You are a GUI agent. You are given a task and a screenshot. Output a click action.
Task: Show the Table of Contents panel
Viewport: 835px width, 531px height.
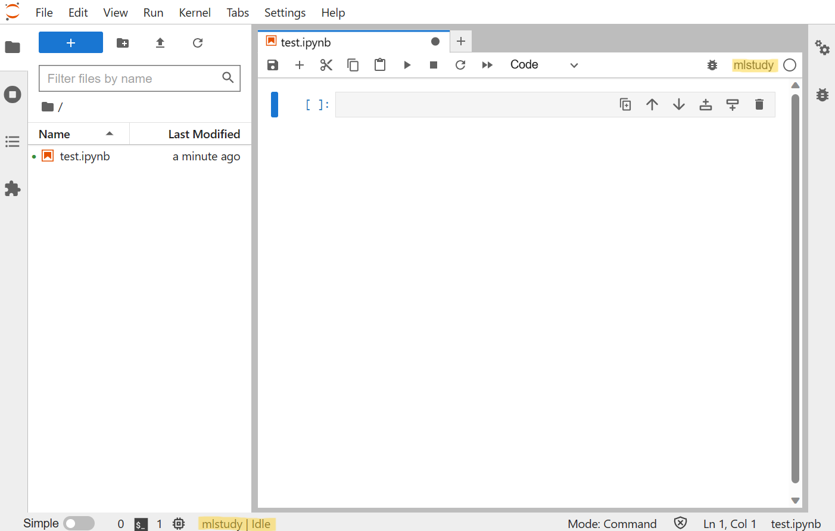click(x=13, y=141)
